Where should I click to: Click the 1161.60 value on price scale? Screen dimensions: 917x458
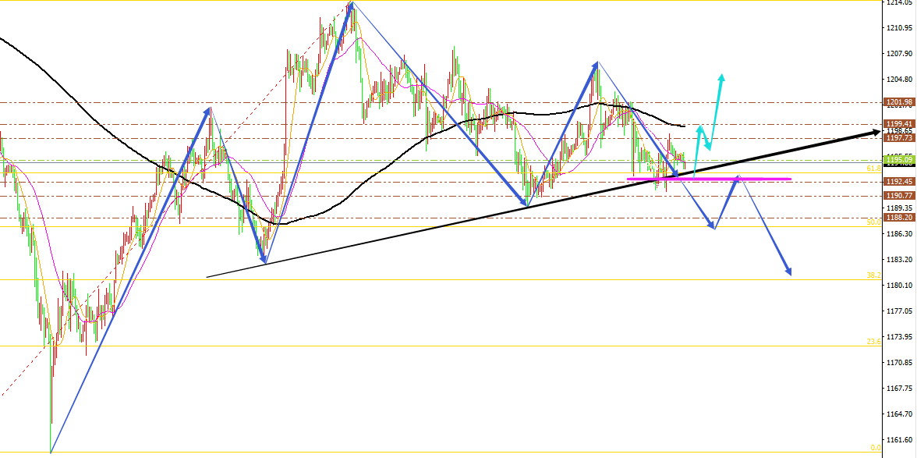(900, 440)
